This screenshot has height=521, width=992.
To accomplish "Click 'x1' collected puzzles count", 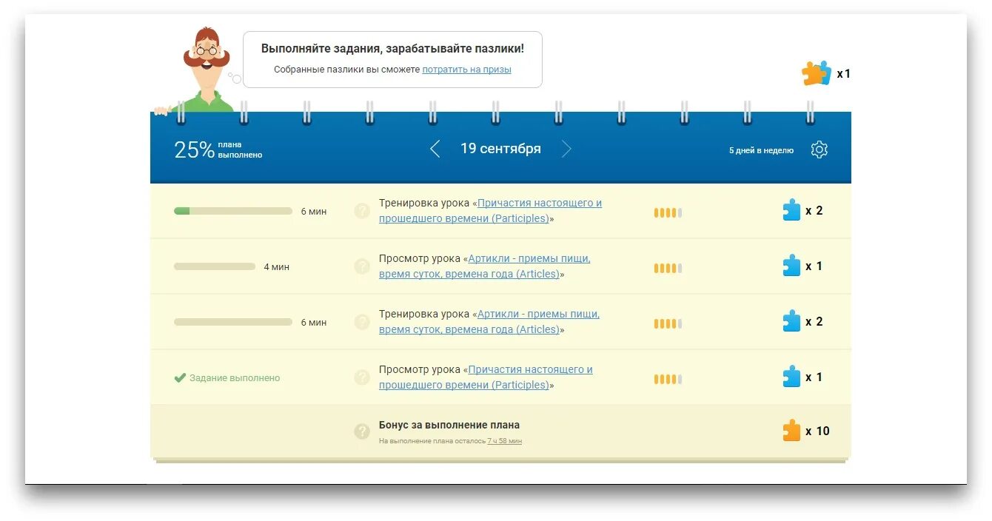I will click(844, 74).
